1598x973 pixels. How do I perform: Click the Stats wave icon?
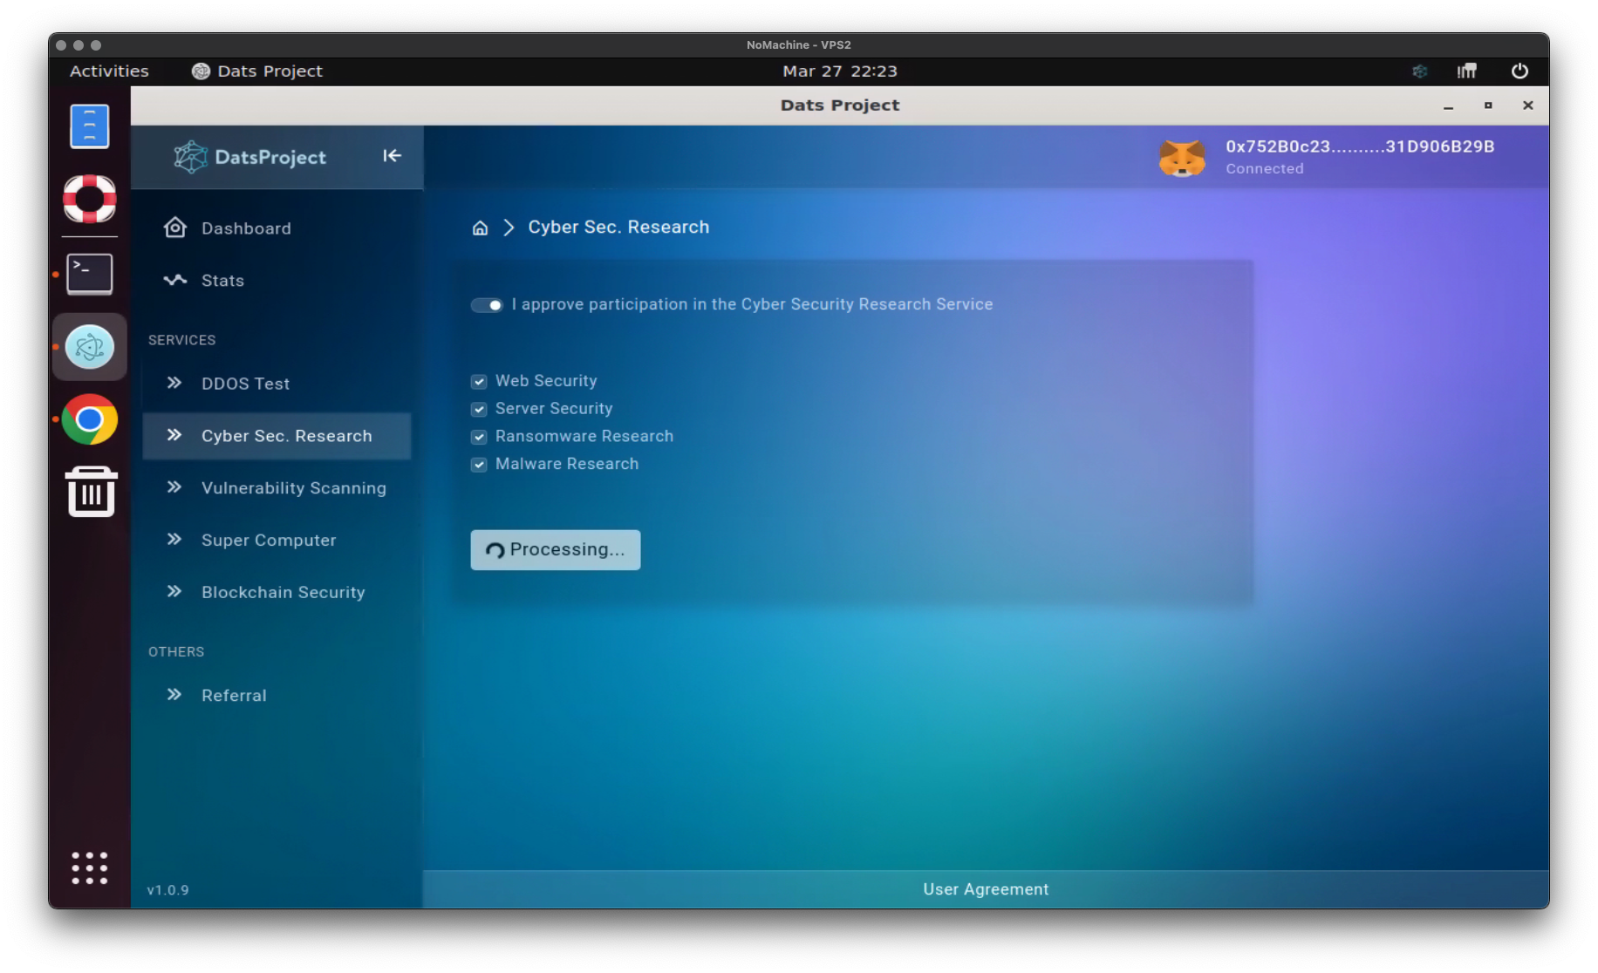pos(174,280)
